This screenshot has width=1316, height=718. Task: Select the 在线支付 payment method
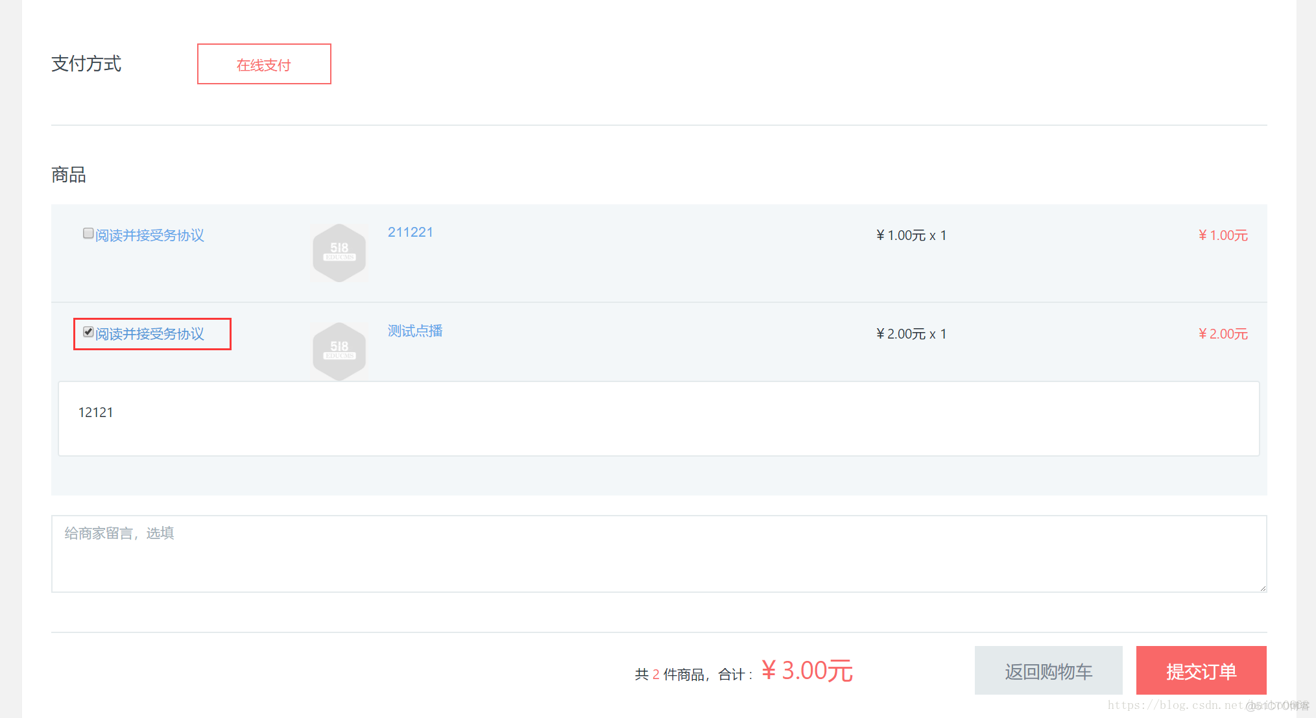(264, 64)
